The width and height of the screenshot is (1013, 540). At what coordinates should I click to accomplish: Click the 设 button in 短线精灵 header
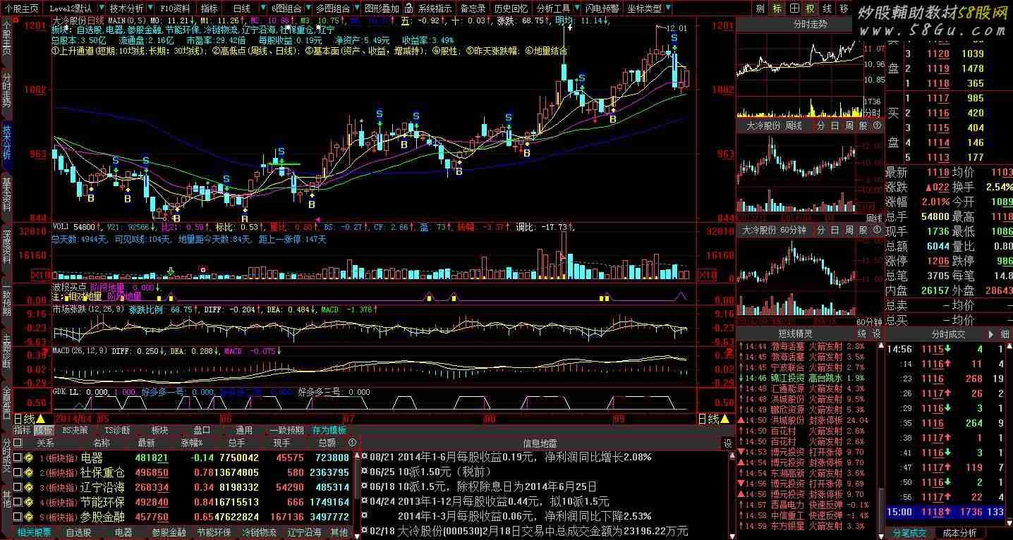(x=876, y=333)
